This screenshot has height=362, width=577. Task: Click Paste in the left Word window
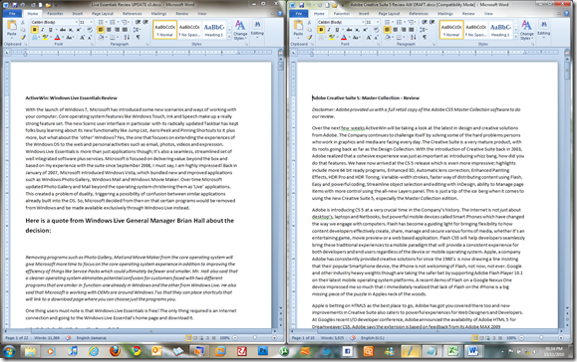11,28
